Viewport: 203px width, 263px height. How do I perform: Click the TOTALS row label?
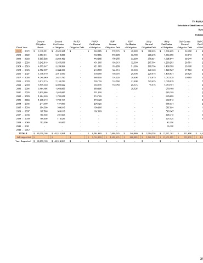click(23, 134)
